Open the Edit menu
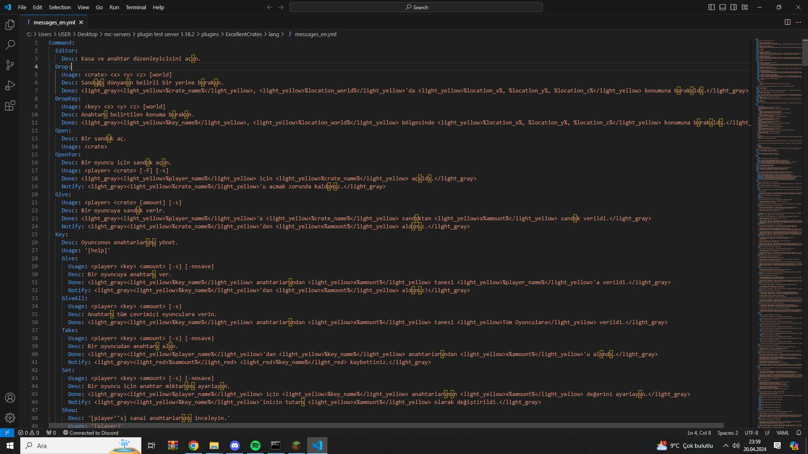808x454 pixels. tap(37, 7)
